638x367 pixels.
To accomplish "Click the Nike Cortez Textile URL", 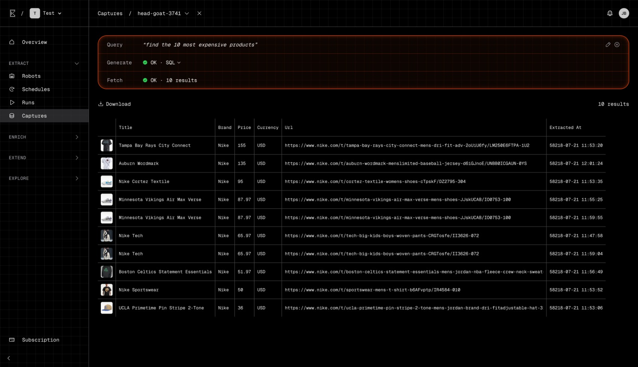I will (375, 182).
